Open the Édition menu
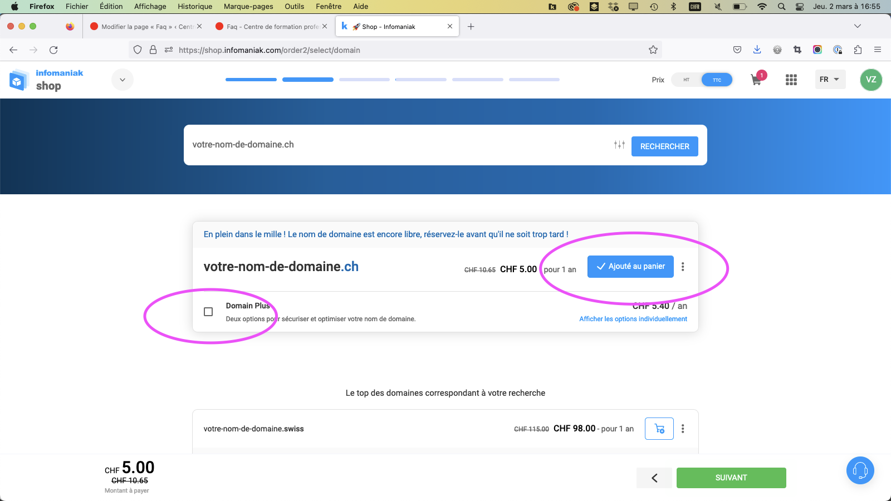 pyautogui.click(x=111, y=7)
